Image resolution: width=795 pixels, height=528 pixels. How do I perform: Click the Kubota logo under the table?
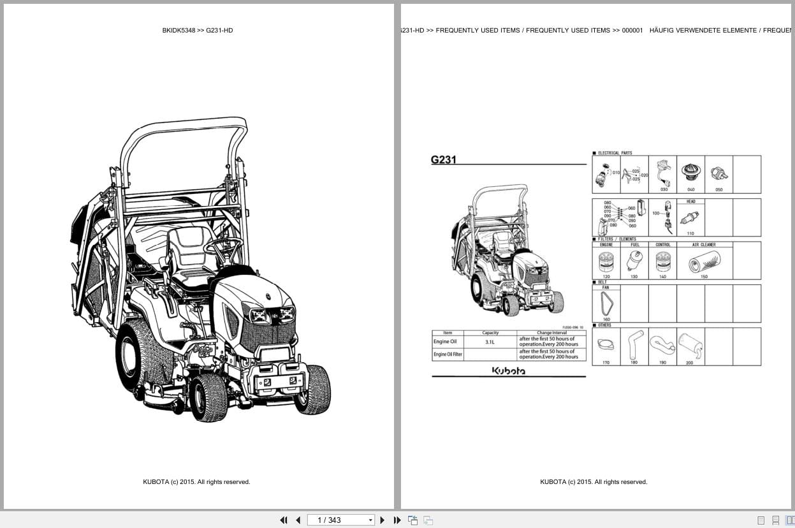tap(508, 370)
